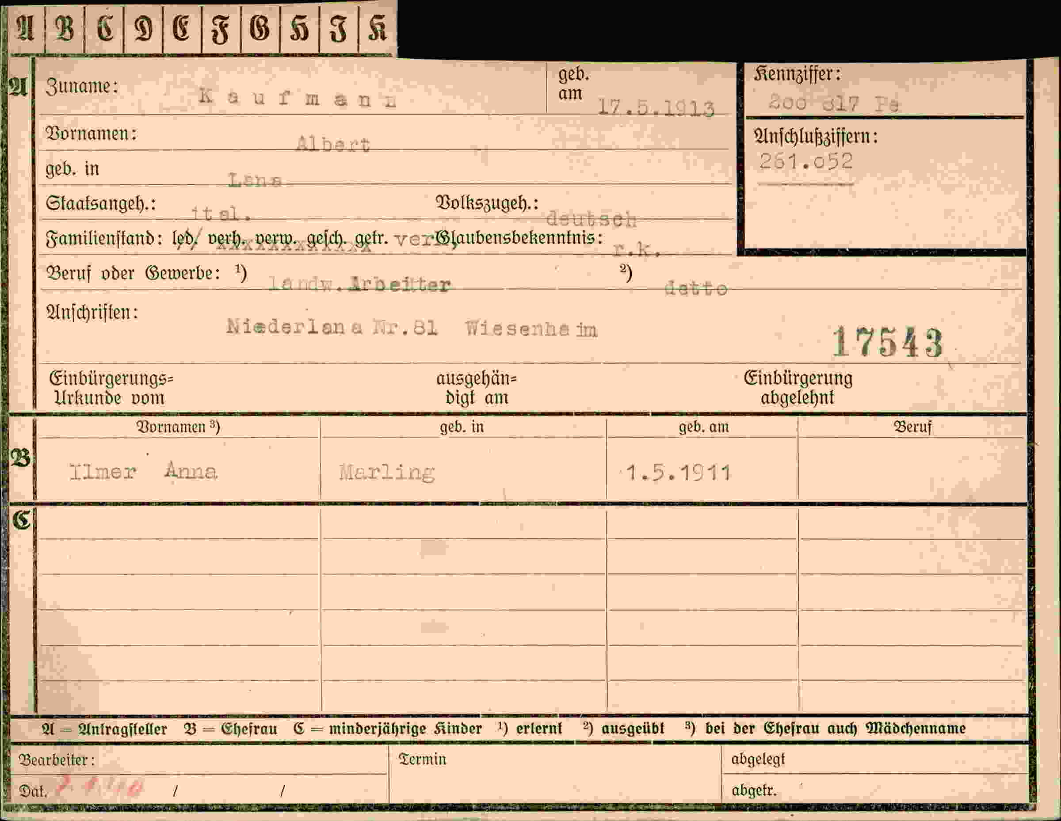This screenshot has height=821, width=1061.
Task: Click the "Vornamen 3)" column header
Action: 178,427
